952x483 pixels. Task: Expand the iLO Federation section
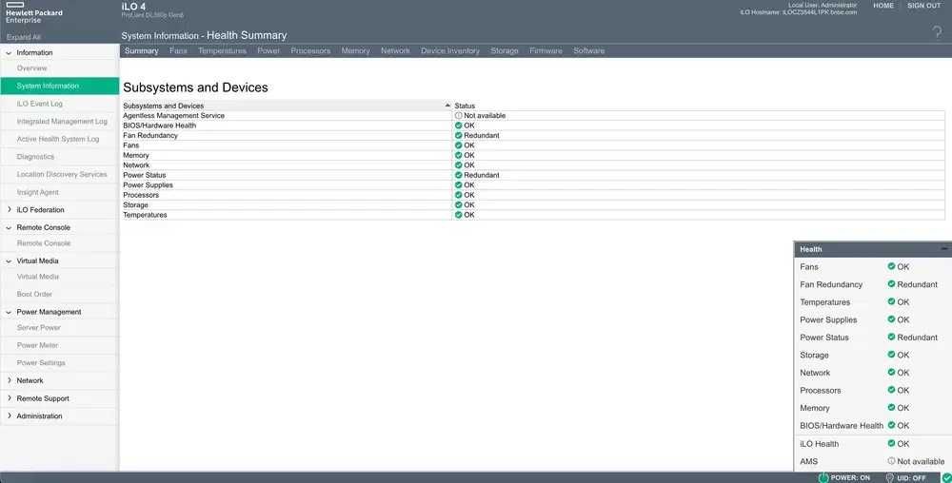[x=9, y=209]
